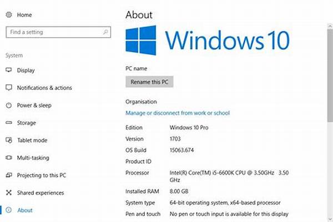Click the Shared experiences icon
333x222 pixels.
click(9, 193)
